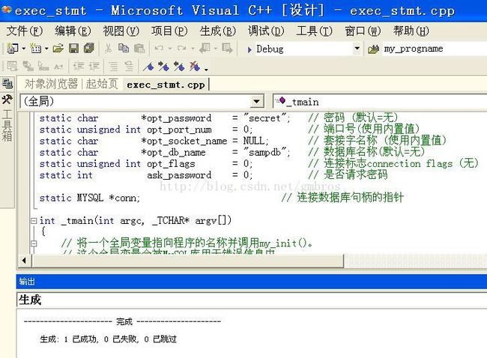487x358 pixels.
Task: Click the Display Object Member List icon
Action: [x=13, y=66]
